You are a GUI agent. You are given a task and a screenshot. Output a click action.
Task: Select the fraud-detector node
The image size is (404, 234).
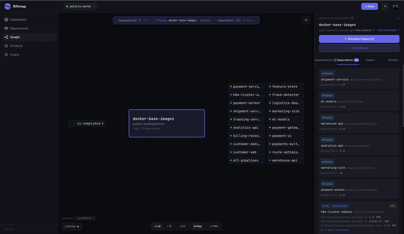pyautogui.click(x=285, y=95)
